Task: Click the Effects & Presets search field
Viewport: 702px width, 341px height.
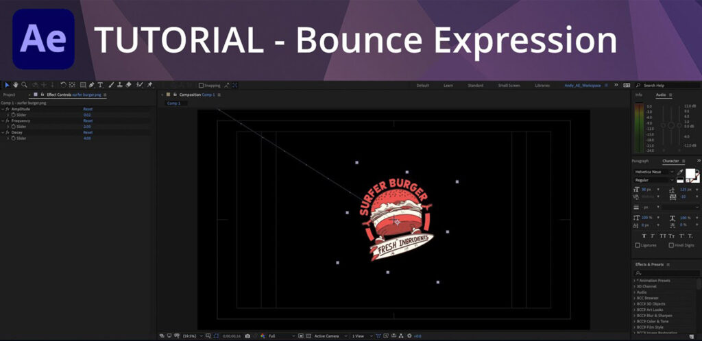Action: tap(665, 273)
